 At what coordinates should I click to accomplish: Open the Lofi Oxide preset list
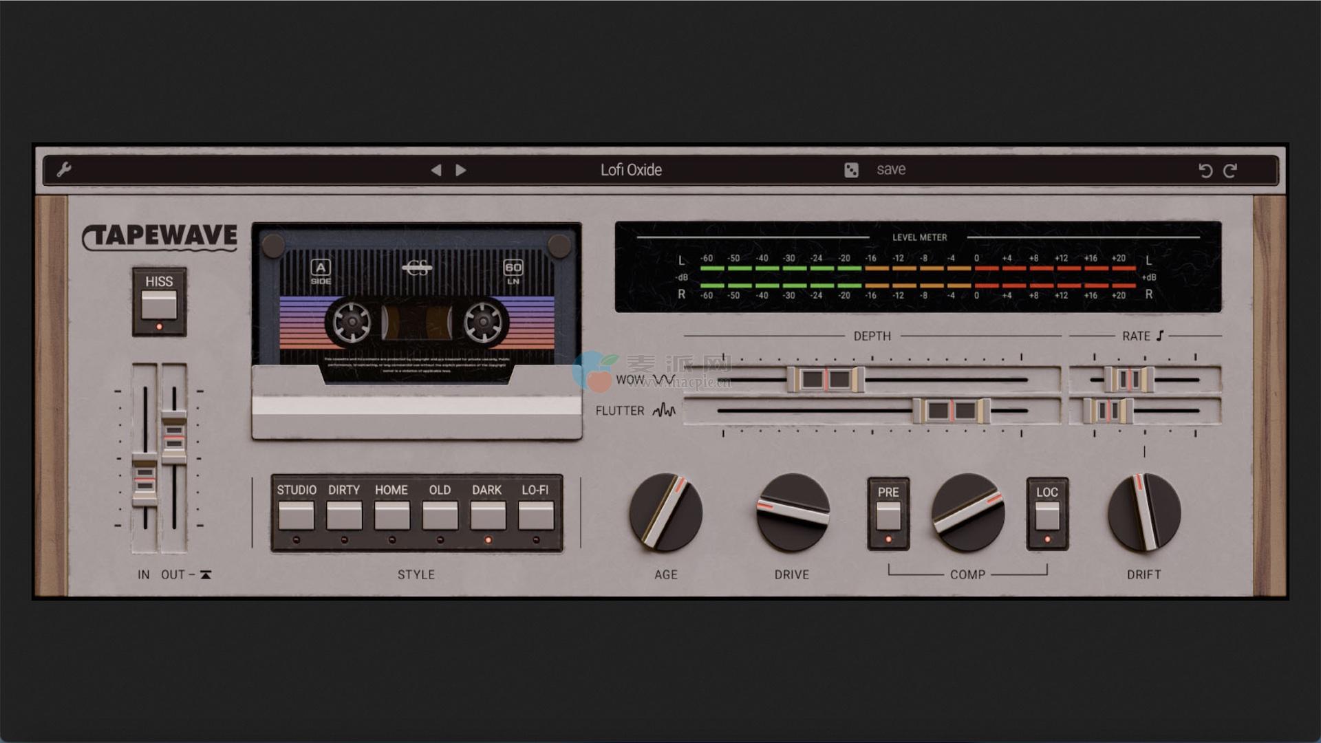pos(630,170)
